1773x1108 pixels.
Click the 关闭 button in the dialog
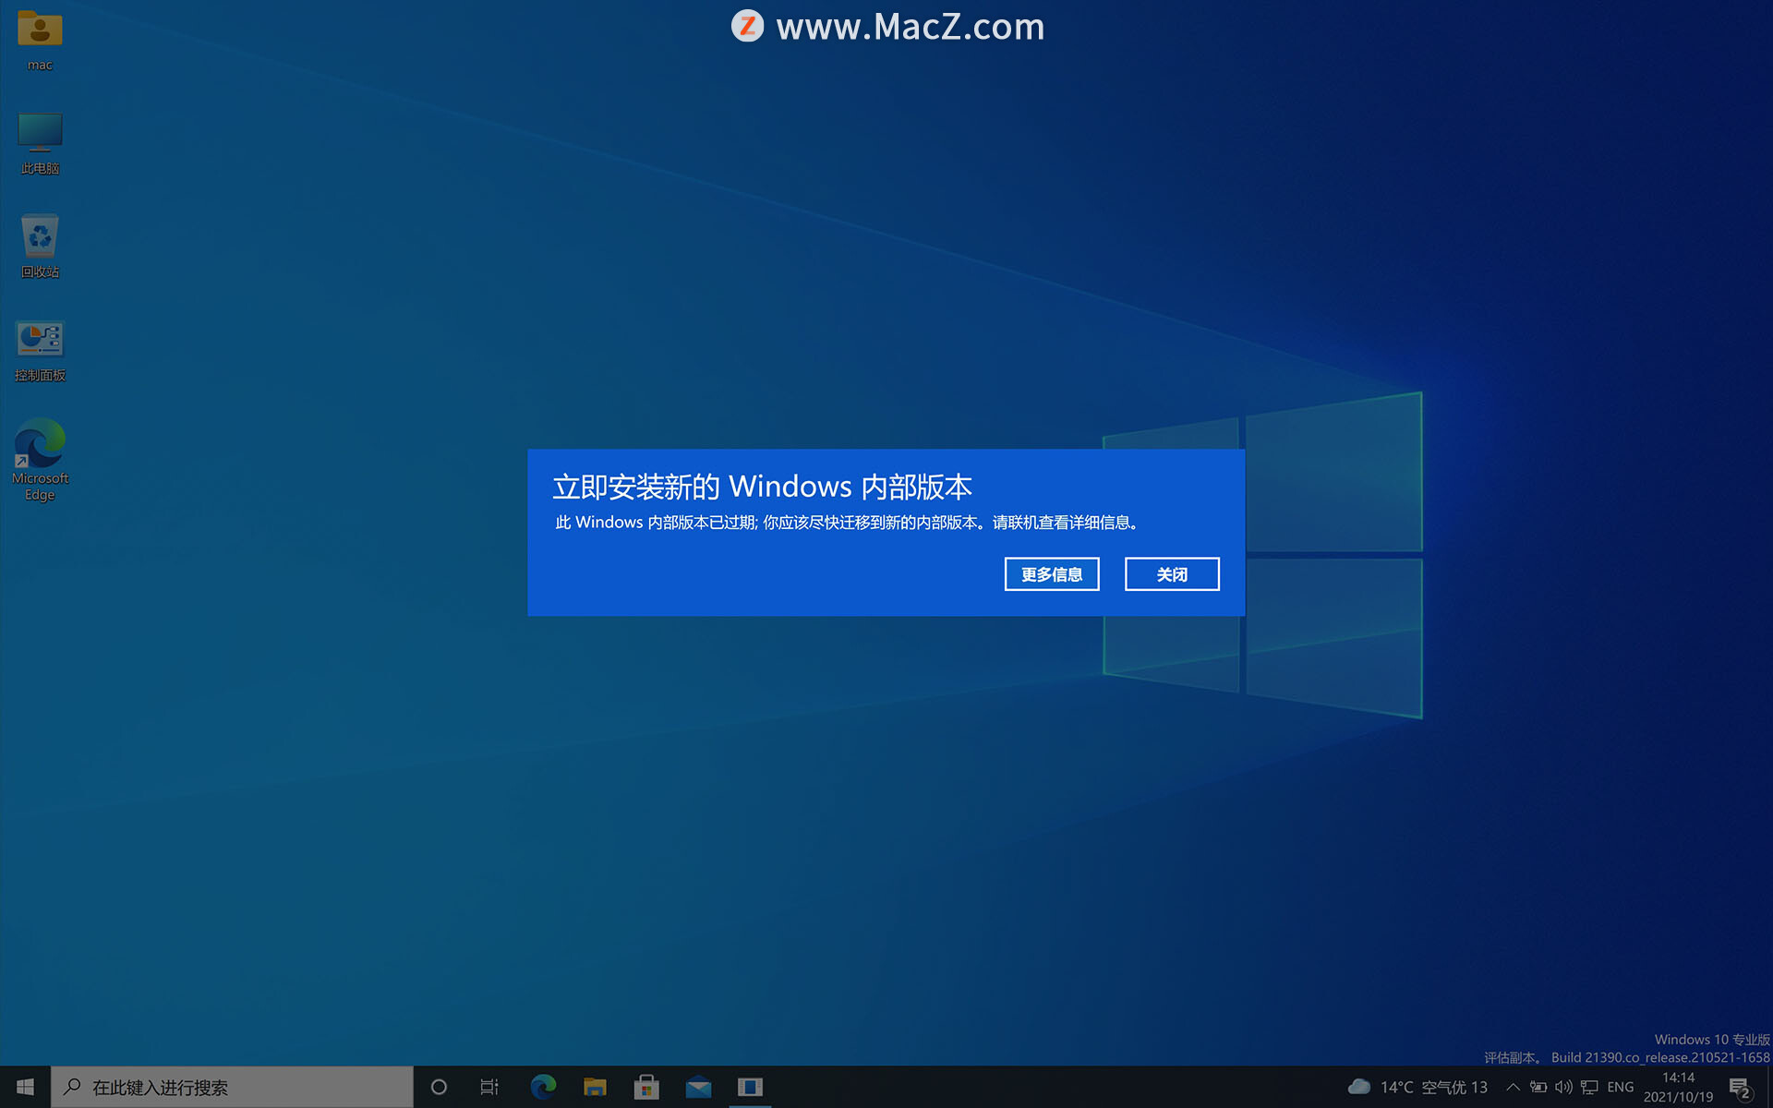tap(1172, 574)
